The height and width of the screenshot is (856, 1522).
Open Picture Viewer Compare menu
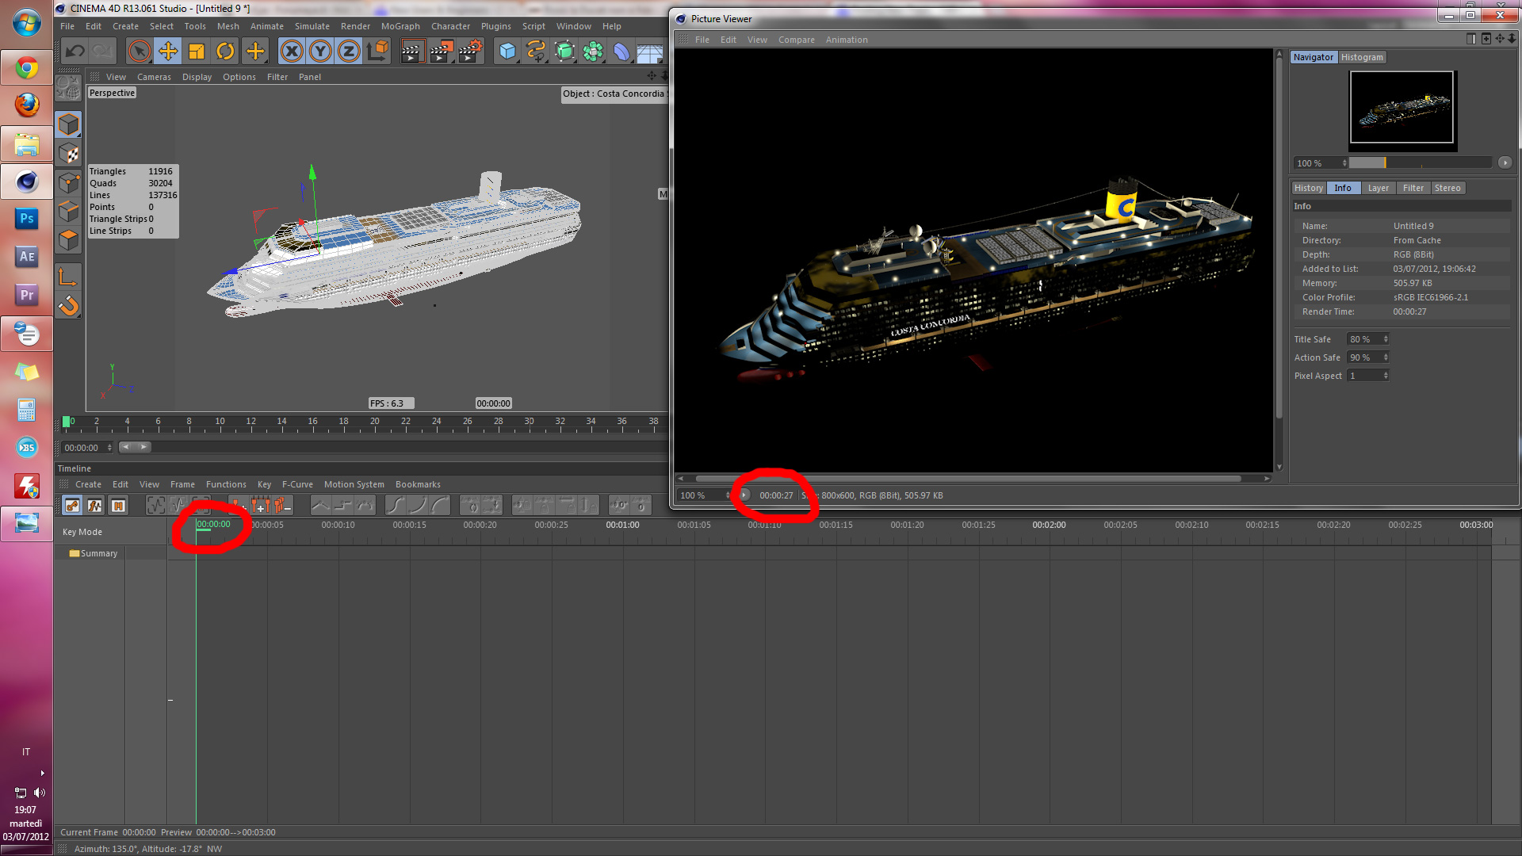(x=796, y=40)
